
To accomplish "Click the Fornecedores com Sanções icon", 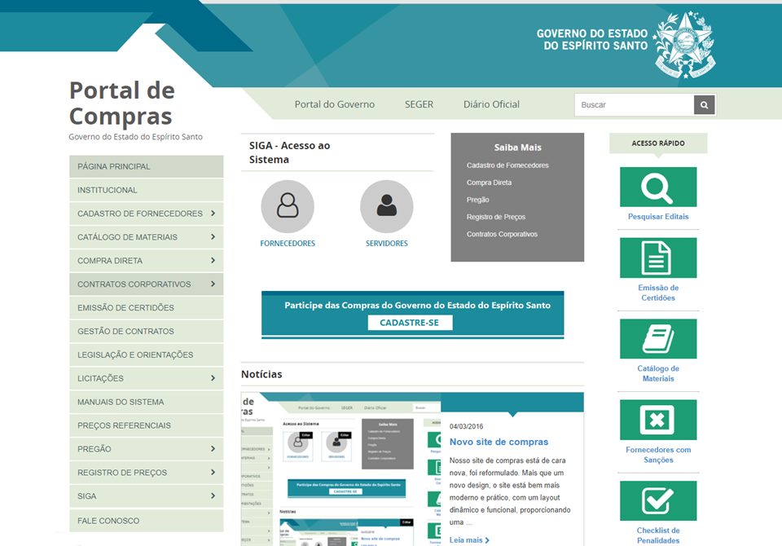I will click(657, 420).
